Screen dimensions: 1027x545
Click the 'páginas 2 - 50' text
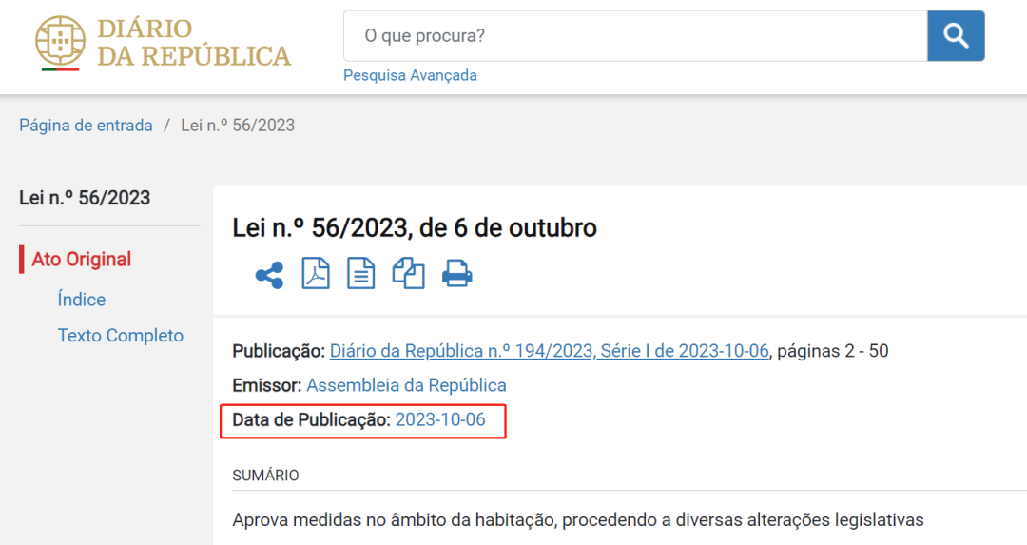coord(832,351)
